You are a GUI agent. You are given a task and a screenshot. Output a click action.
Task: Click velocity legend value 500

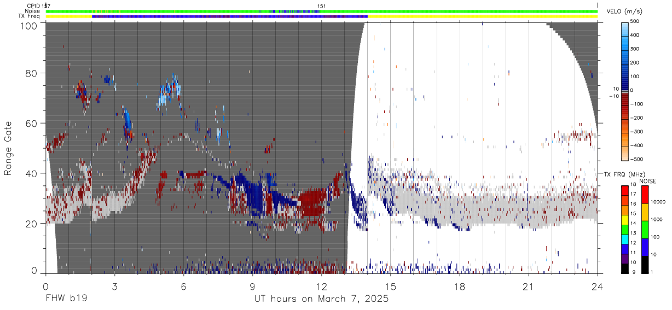click(x=636, y=21)
